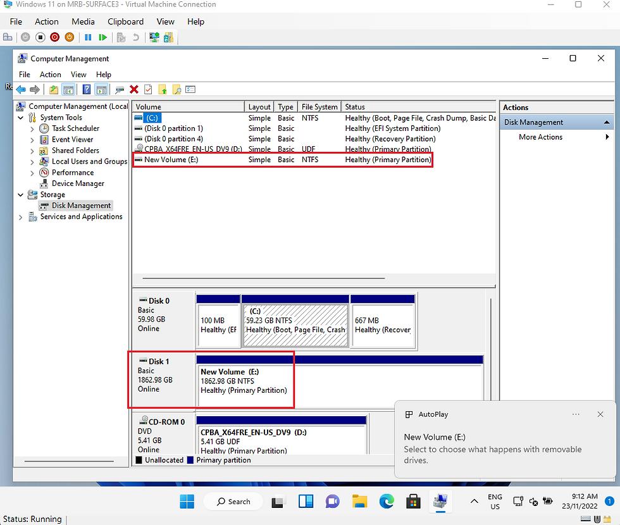The width and height of the screenshot is (620, 525).
Task: Click the Enhanced Session monitor icon
Action: [x=154, y=37]
